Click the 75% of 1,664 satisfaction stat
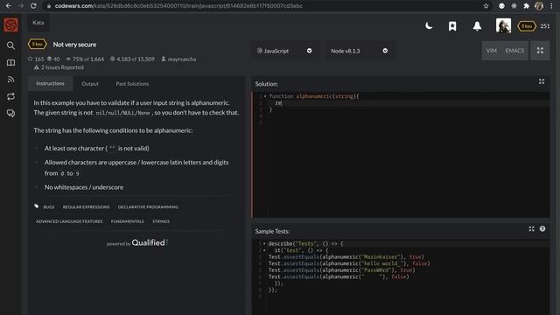Viewport: 560px width, 315px height. point(85,59)
